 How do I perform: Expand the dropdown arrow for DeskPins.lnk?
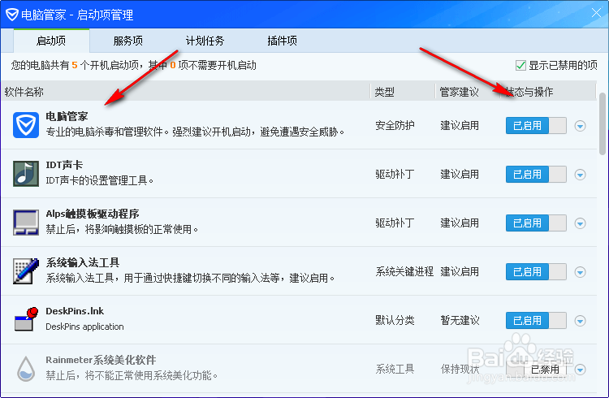click(x=581, y=321)
